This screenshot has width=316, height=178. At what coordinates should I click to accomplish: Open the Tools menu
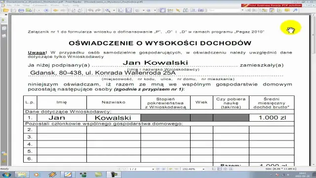click(66, 5)
